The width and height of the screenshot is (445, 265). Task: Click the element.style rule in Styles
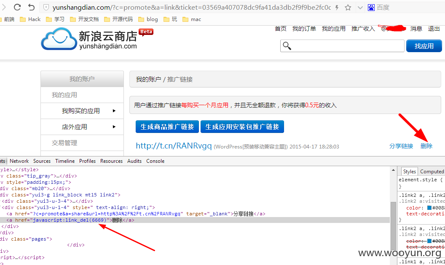click(x=420, y=180)
